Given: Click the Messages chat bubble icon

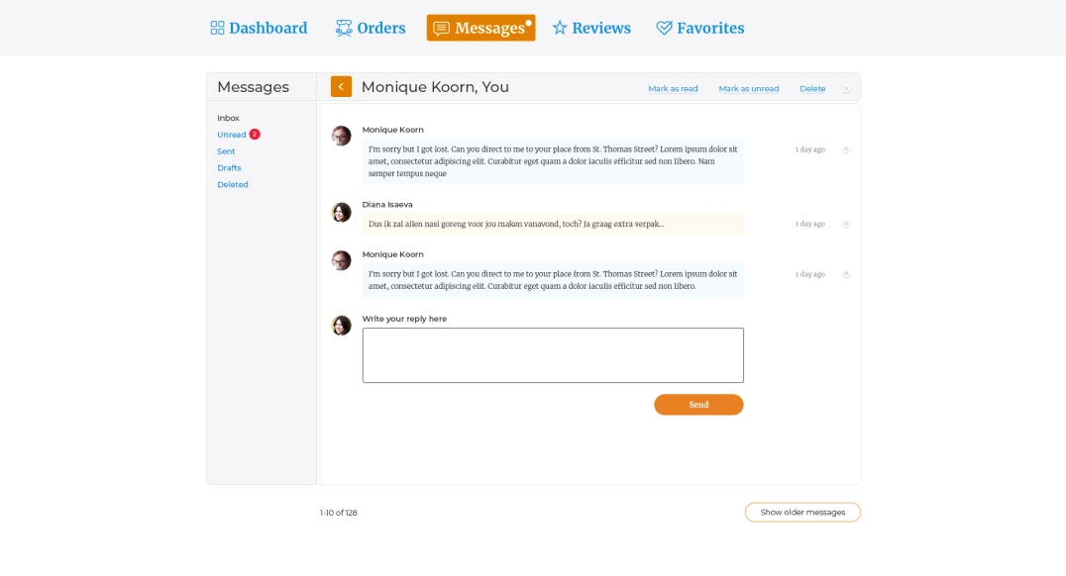Looking at the screenshot, I should (x=441, y=29).
